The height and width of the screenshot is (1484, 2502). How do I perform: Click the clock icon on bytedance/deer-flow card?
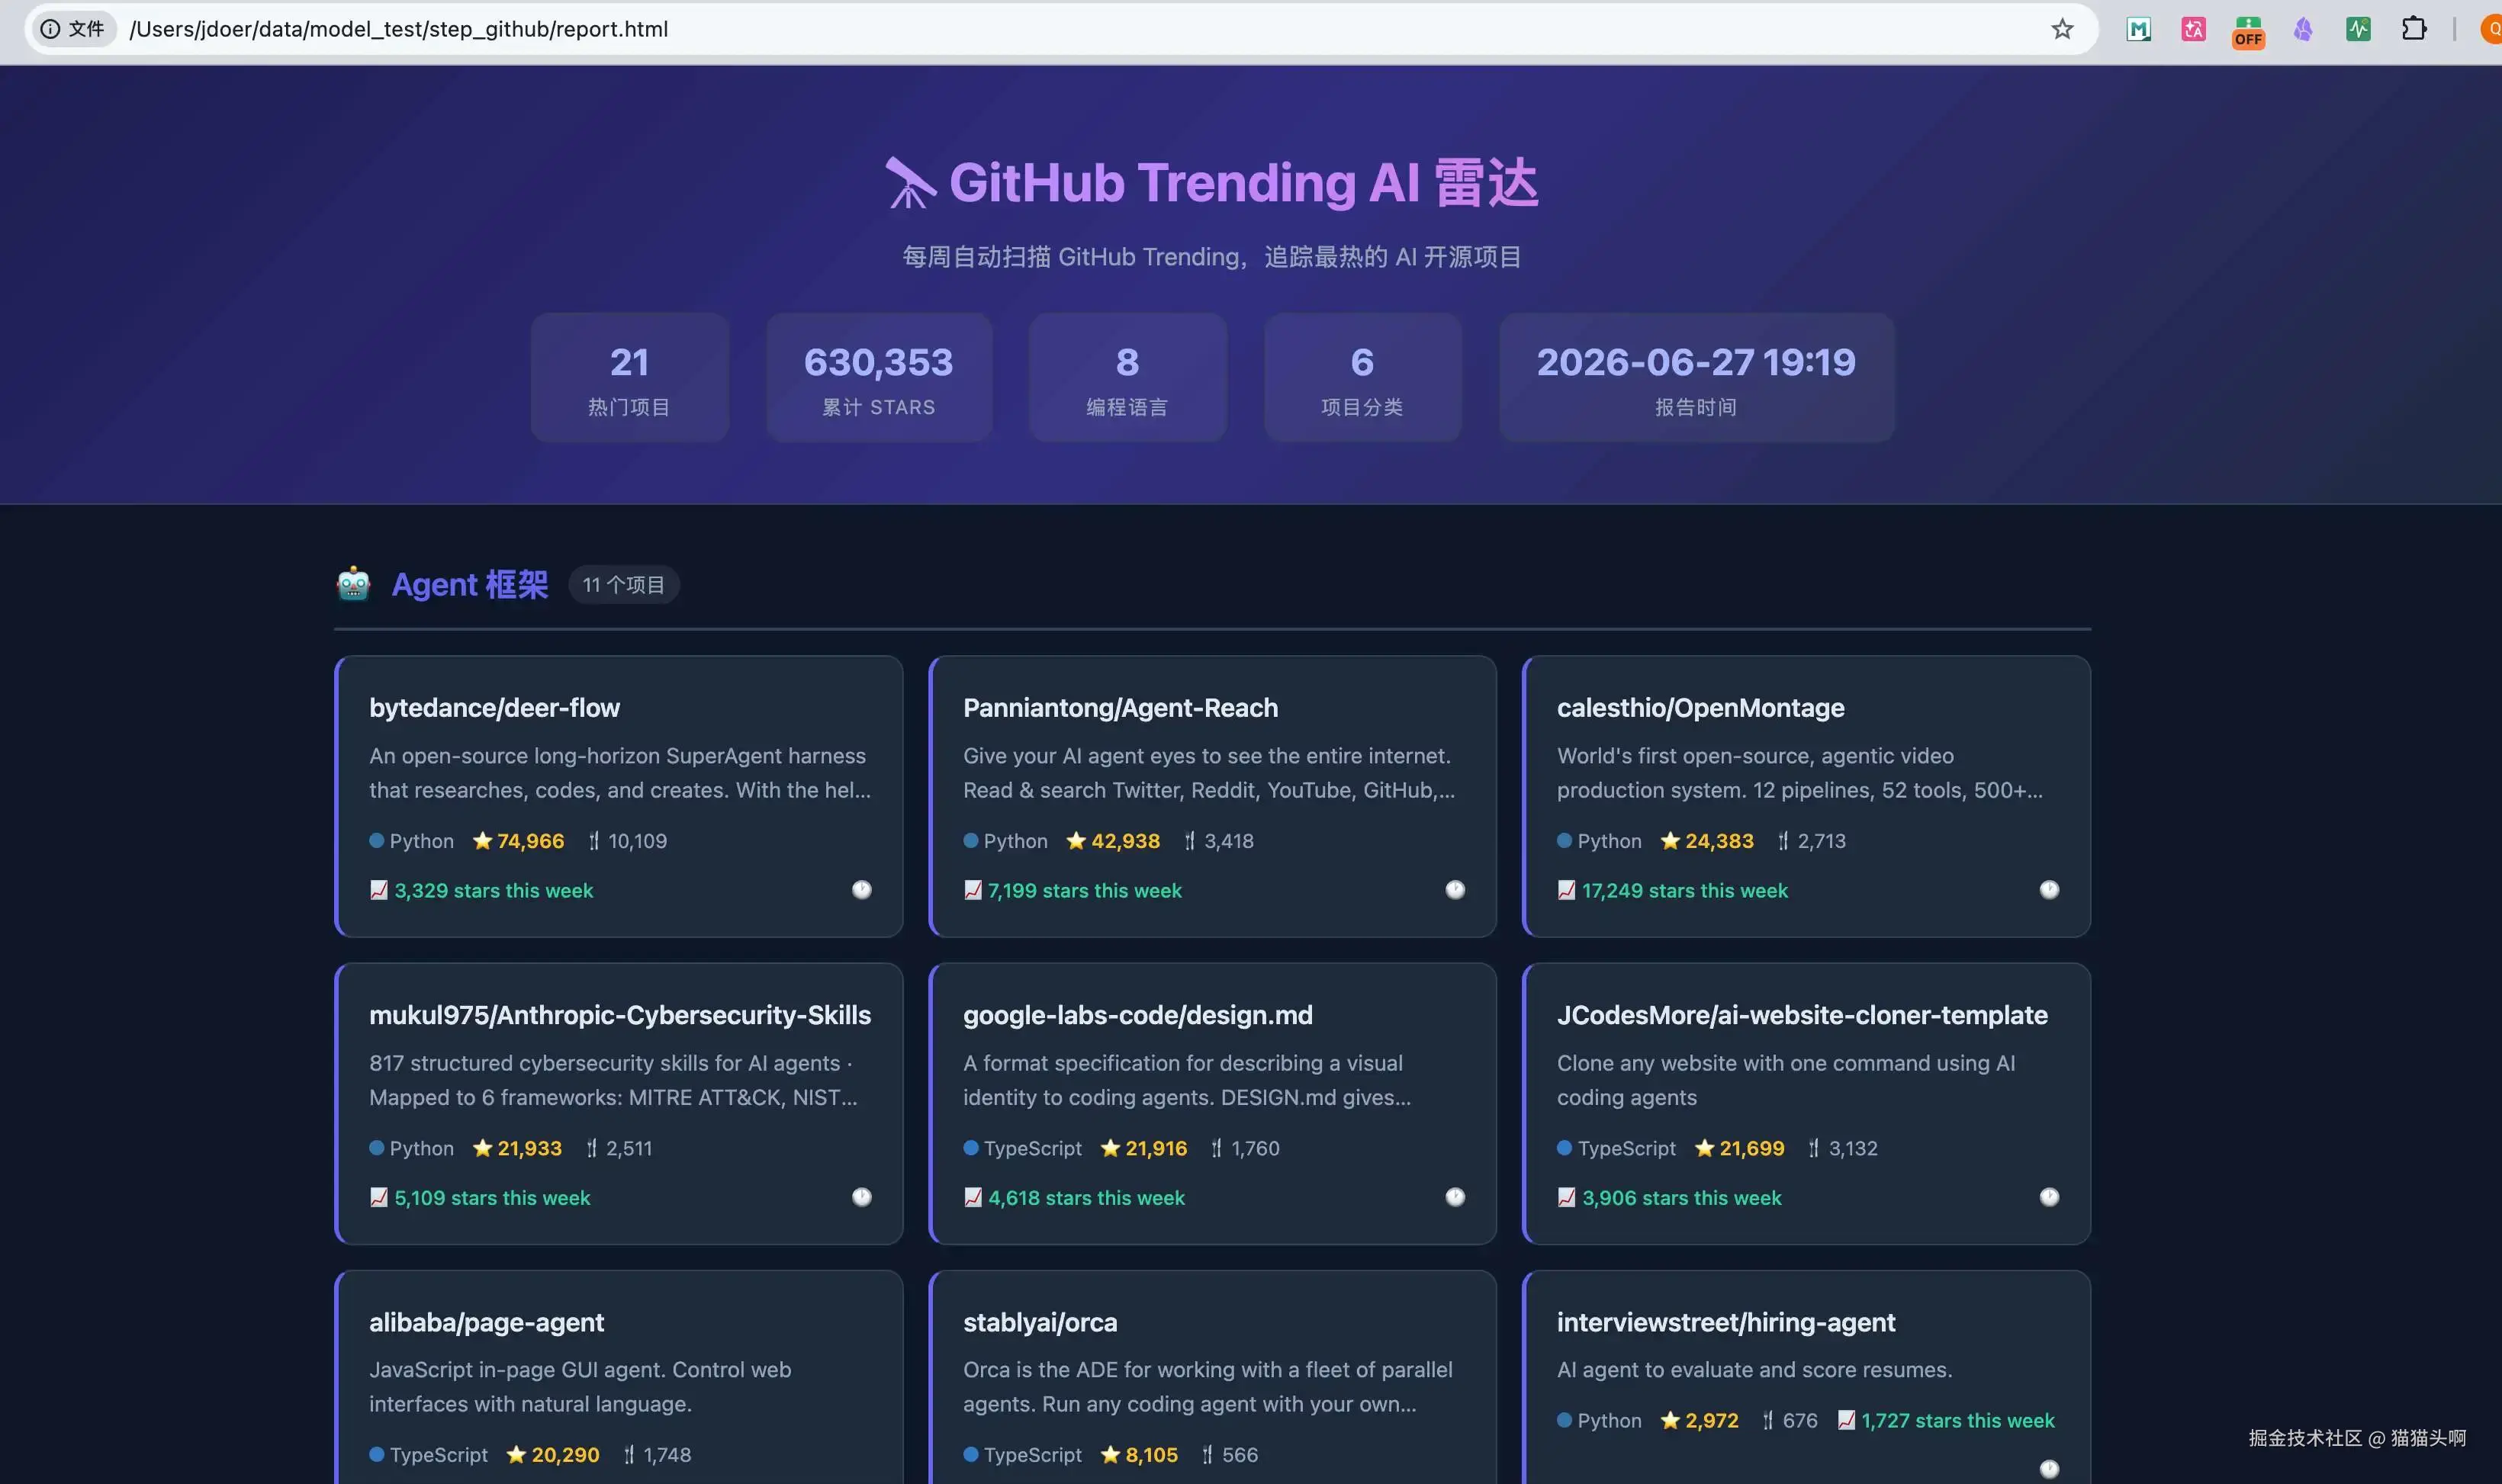[x=862, y=890]
